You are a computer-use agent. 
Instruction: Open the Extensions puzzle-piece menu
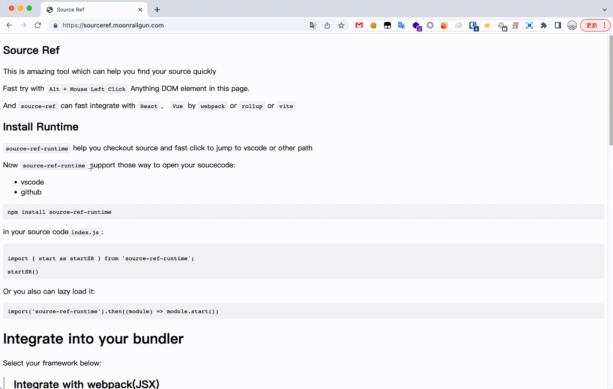point(543,25)
